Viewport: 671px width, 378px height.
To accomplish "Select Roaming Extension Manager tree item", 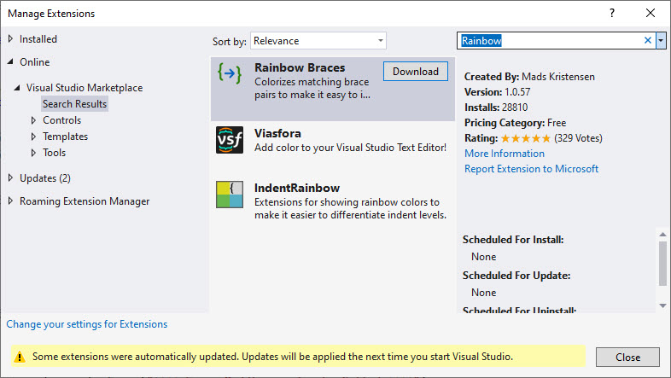I will click(x=85, y=201).
